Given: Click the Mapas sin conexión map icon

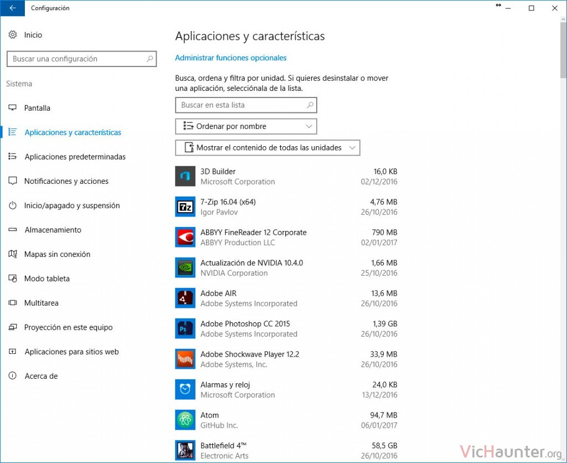Looking at the screenshot, I should click(13, 254).
